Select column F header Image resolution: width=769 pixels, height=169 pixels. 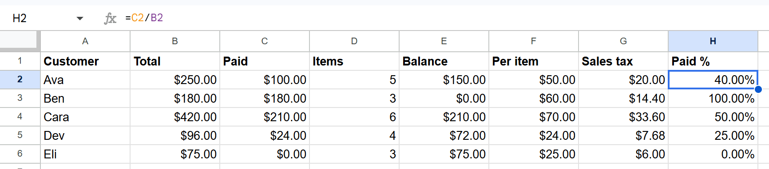tap(534, 41)
